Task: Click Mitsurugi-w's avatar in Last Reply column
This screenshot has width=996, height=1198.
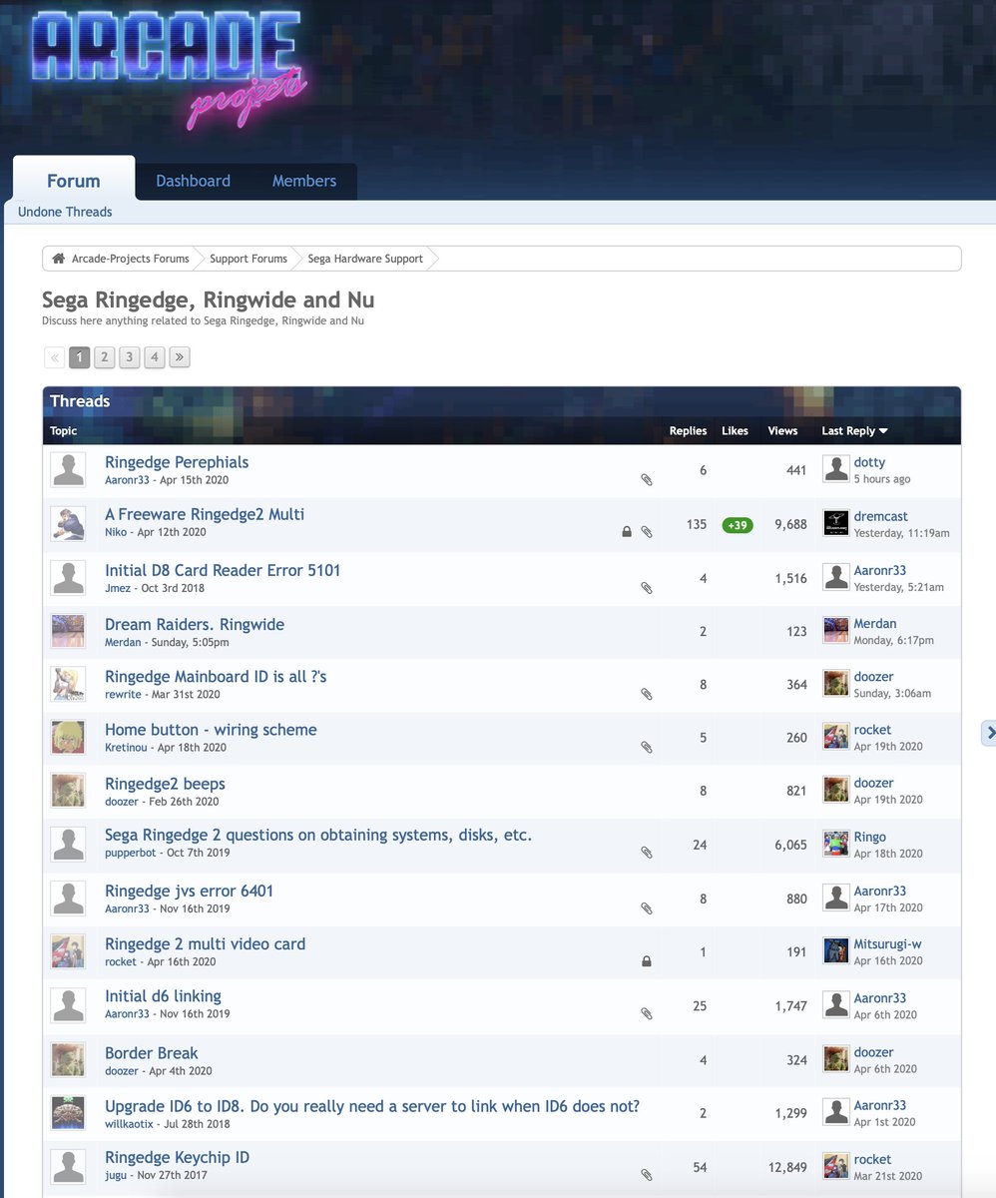Action: coord(835,950)
